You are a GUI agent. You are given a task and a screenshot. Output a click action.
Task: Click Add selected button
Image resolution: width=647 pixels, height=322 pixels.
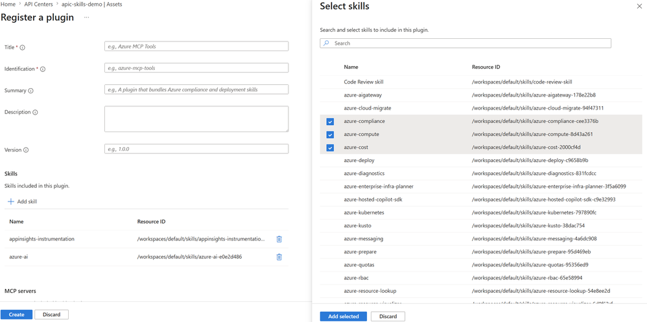[x=344, y=316]
